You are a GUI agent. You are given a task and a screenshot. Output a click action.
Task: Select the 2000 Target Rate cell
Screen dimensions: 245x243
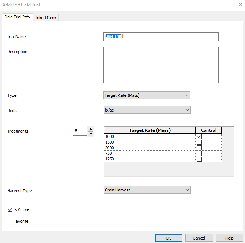pos(149,148)
